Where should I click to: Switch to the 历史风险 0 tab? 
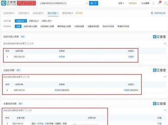pos(38,13)
